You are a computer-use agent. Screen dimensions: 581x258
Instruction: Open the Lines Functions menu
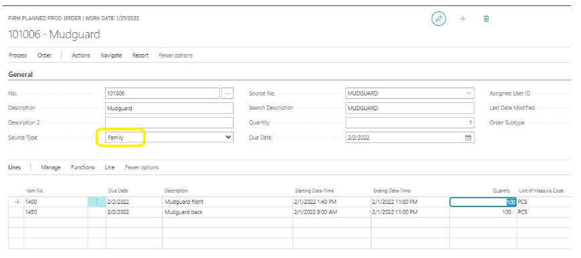click(x=82, y=167)
